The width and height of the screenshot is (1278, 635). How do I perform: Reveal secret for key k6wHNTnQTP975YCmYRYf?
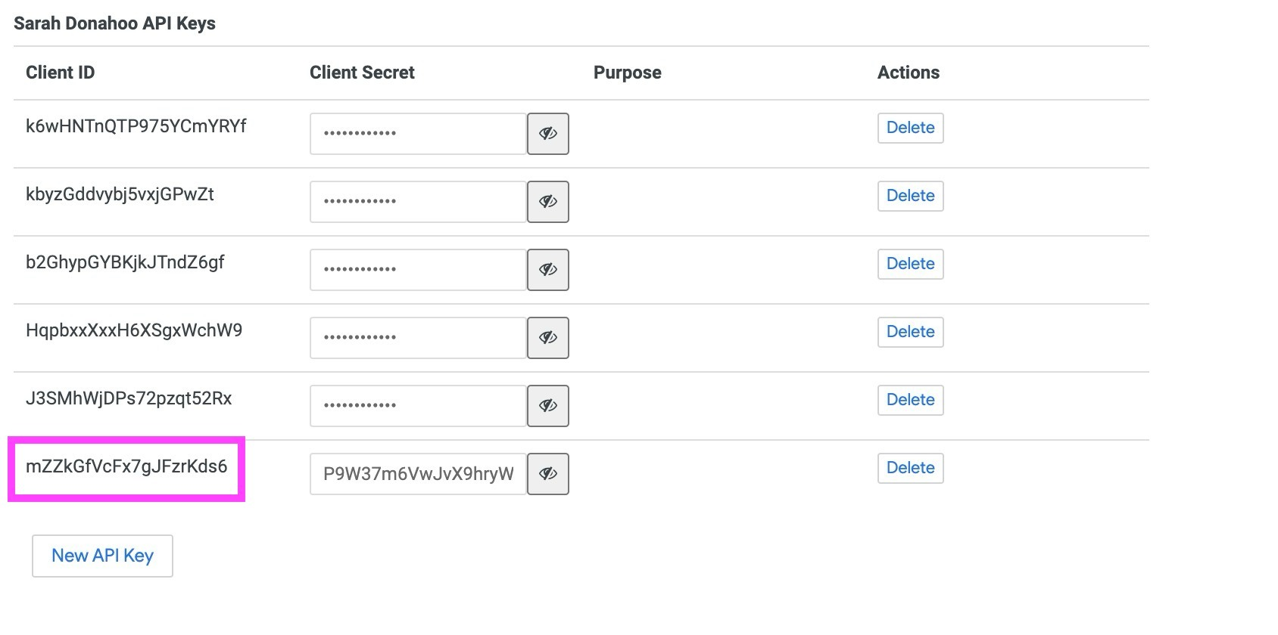click(547, 134)
